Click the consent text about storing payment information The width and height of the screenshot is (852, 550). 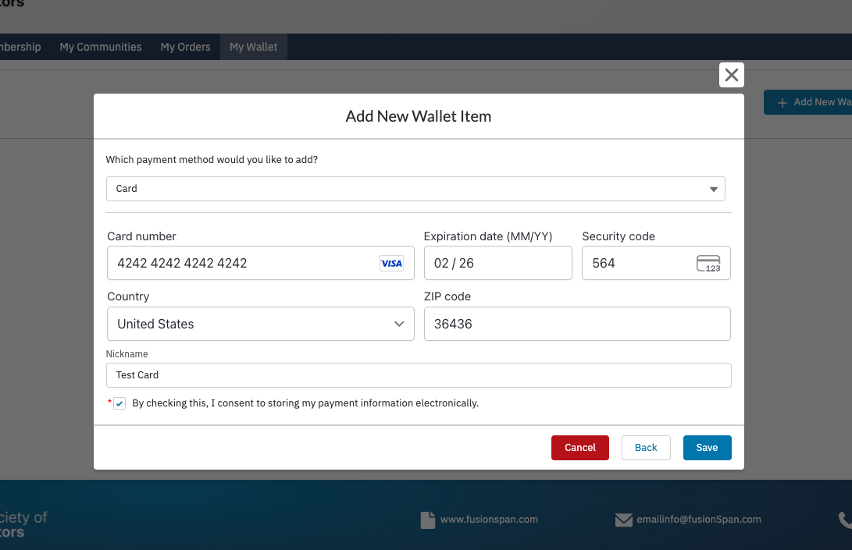305,403
